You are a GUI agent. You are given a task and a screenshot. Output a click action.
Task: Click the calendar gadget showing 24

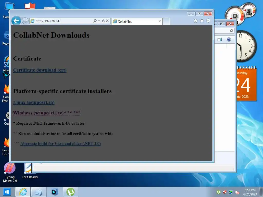[246, 84]
